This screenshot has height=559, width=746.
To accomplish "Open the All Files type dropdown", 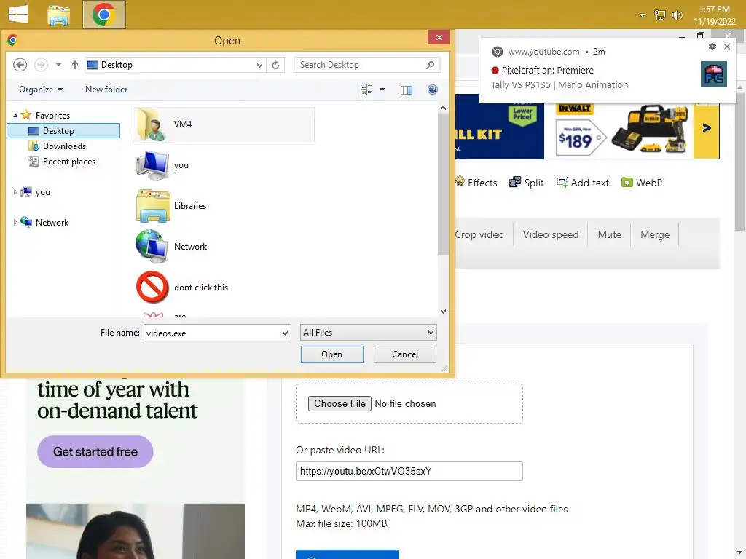I will click(x=368, y=333).
